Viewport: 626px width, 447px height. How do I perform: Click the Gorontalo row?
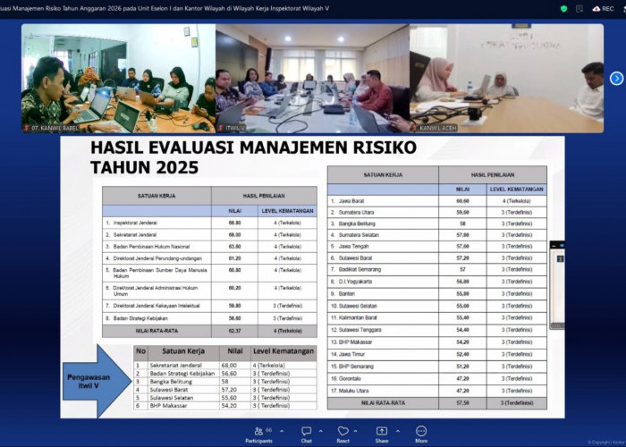point(437,378)
